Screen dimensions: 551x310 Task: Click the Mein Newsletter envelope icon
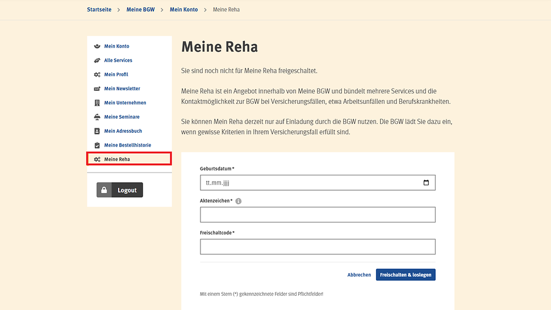(x=97, y=89)
